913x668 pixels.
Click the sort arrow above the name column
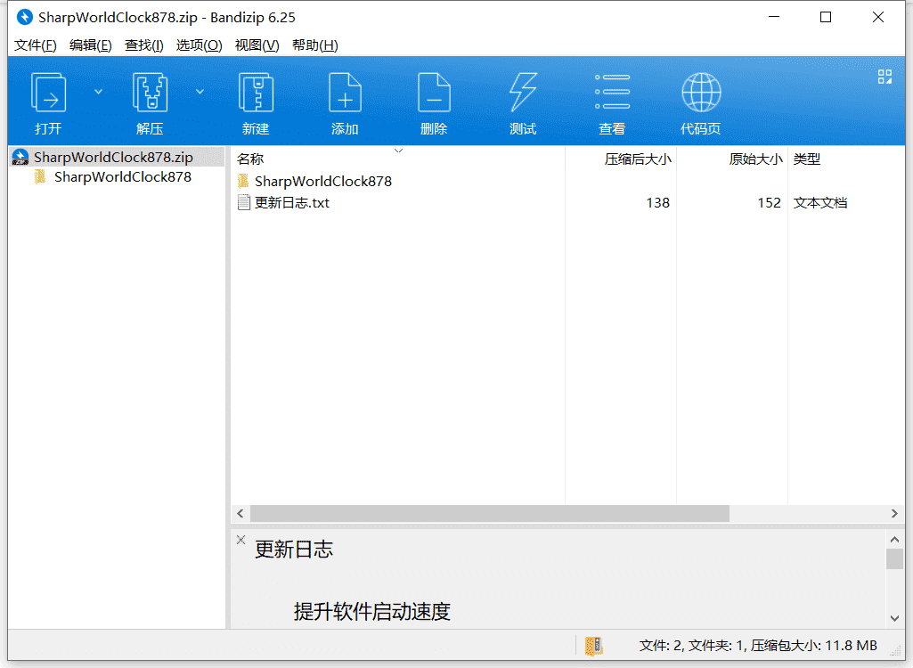tap(398, 151)
